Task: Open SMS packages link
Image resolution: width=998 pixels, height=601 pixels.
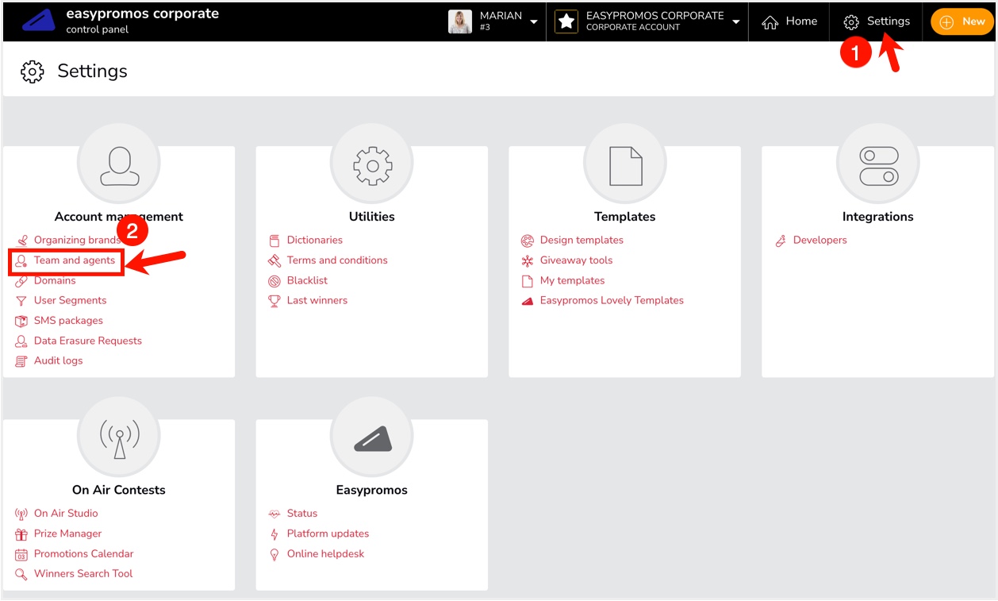Action: pos(68,321)
